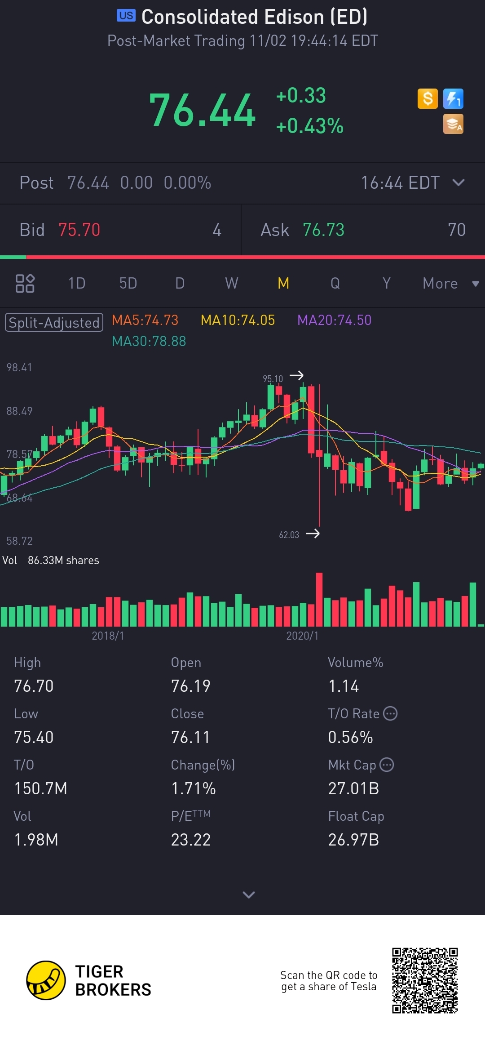Select the Y yearly chart tab
485x1046 pixels.
[x=386, y=283]
